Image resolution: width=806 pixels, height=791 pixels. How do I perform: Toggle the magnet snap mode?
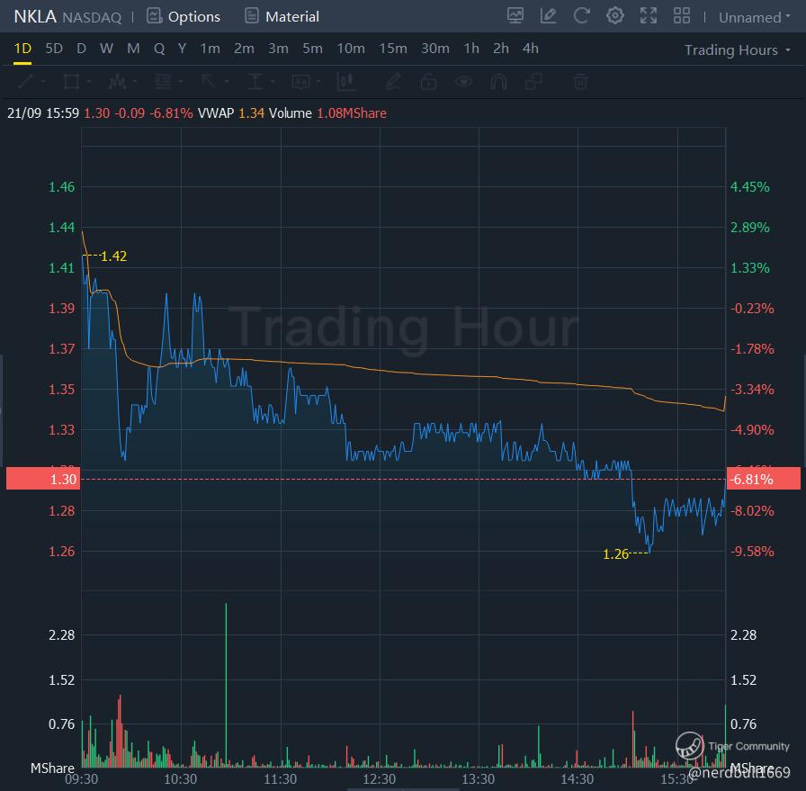coord(498,81)
